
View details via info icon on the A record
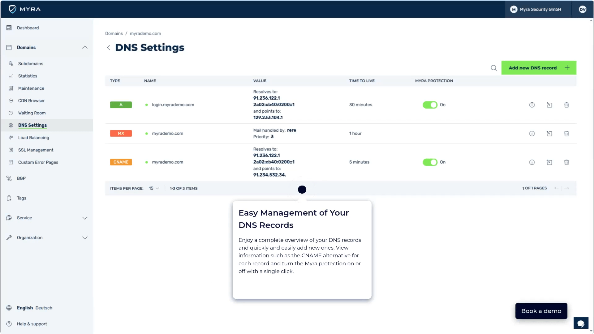click(x=532, y=105)
